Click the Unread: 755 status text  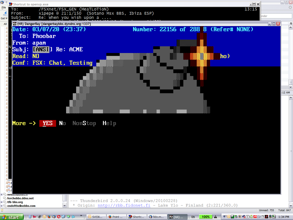coord(266,210)
